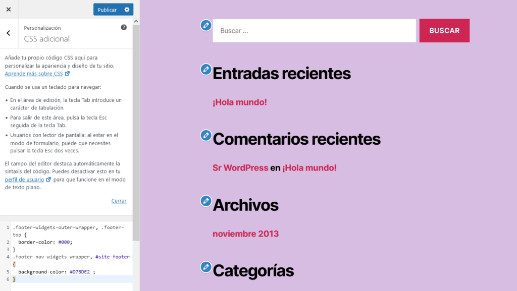Close the customizer with the X icon
517x291 pixels.
8,9
